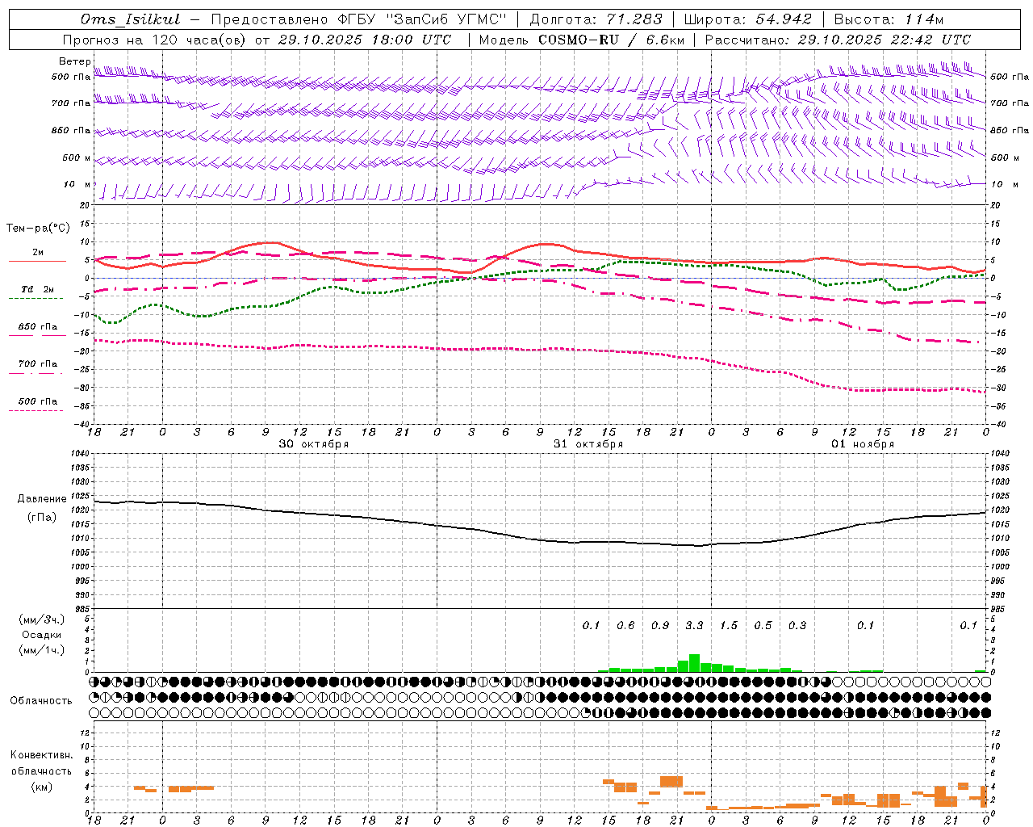Click the Прогноз на 120 часа(ов) text
Screen dimensions: 1033x827
(154, 40)
